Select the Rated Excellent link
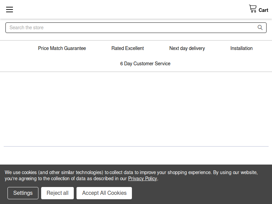This screenshot has width=272, height=204. point(128,48)
